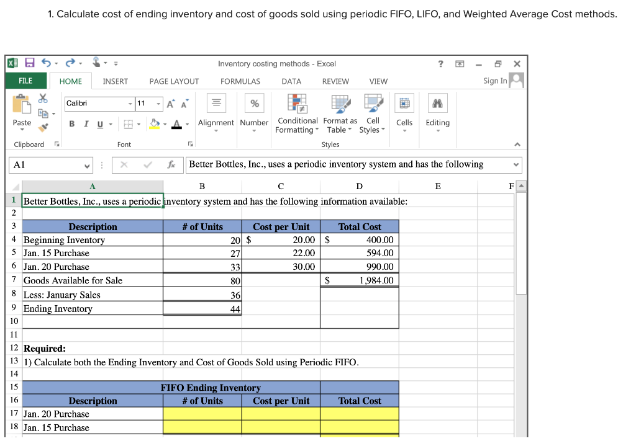Toggle Bold formatting

click(x=72, y=124)
